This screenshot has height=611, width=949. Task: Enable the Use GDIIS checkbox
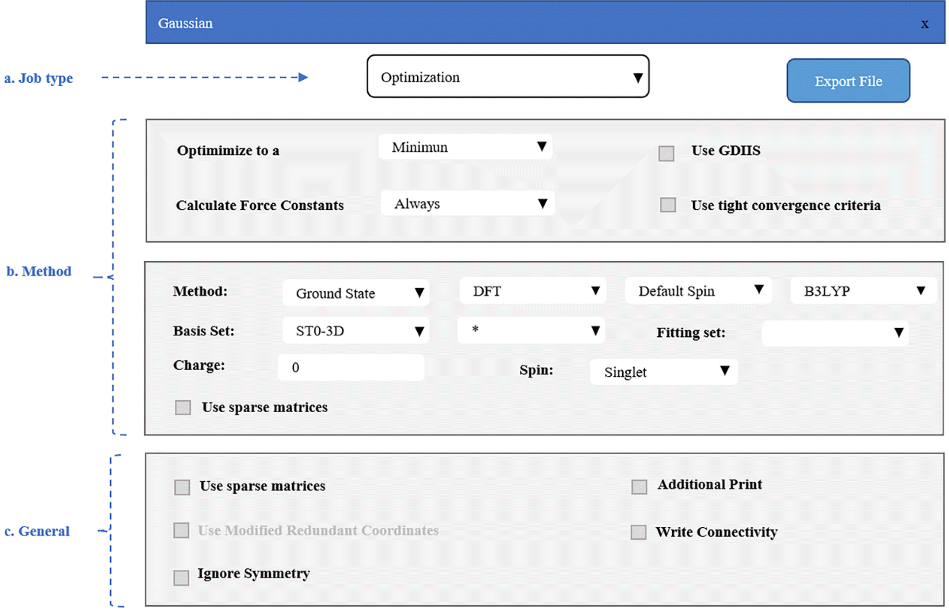pyautogui.click(x=666, y=153)
